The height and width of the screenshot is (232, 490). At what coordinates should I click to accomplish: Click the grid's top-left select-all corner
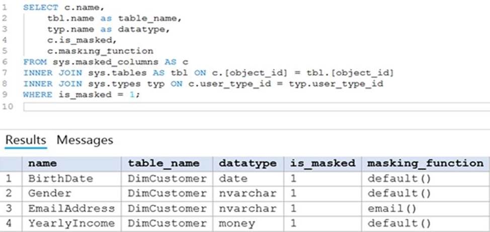(11, 164)
